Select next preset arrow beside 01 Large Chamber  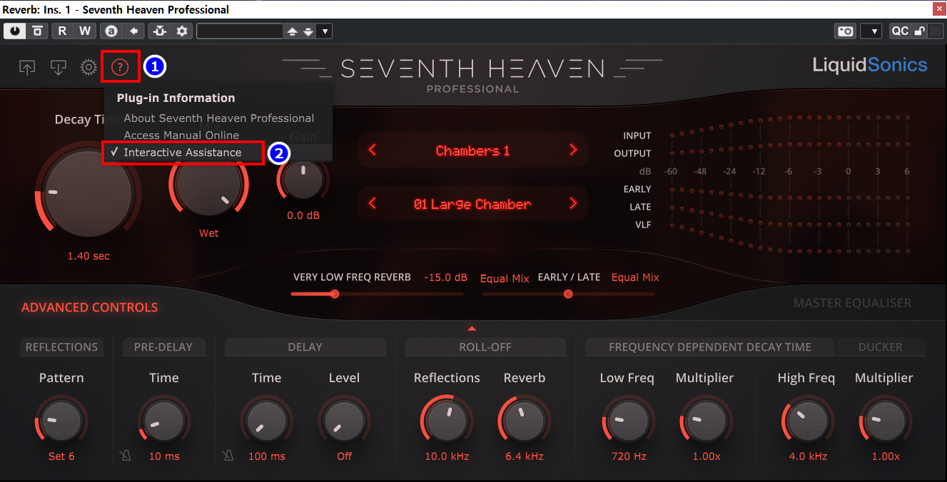tap(573, 204)
